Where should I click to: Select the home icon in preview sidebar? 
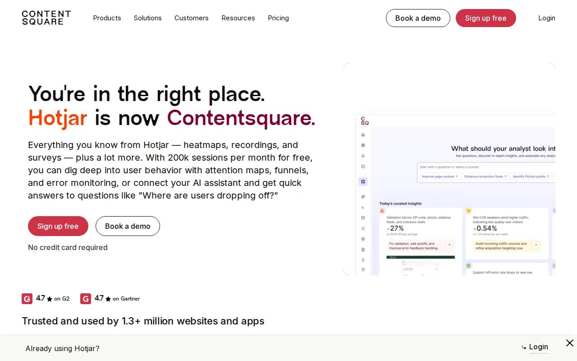[363, 134]
